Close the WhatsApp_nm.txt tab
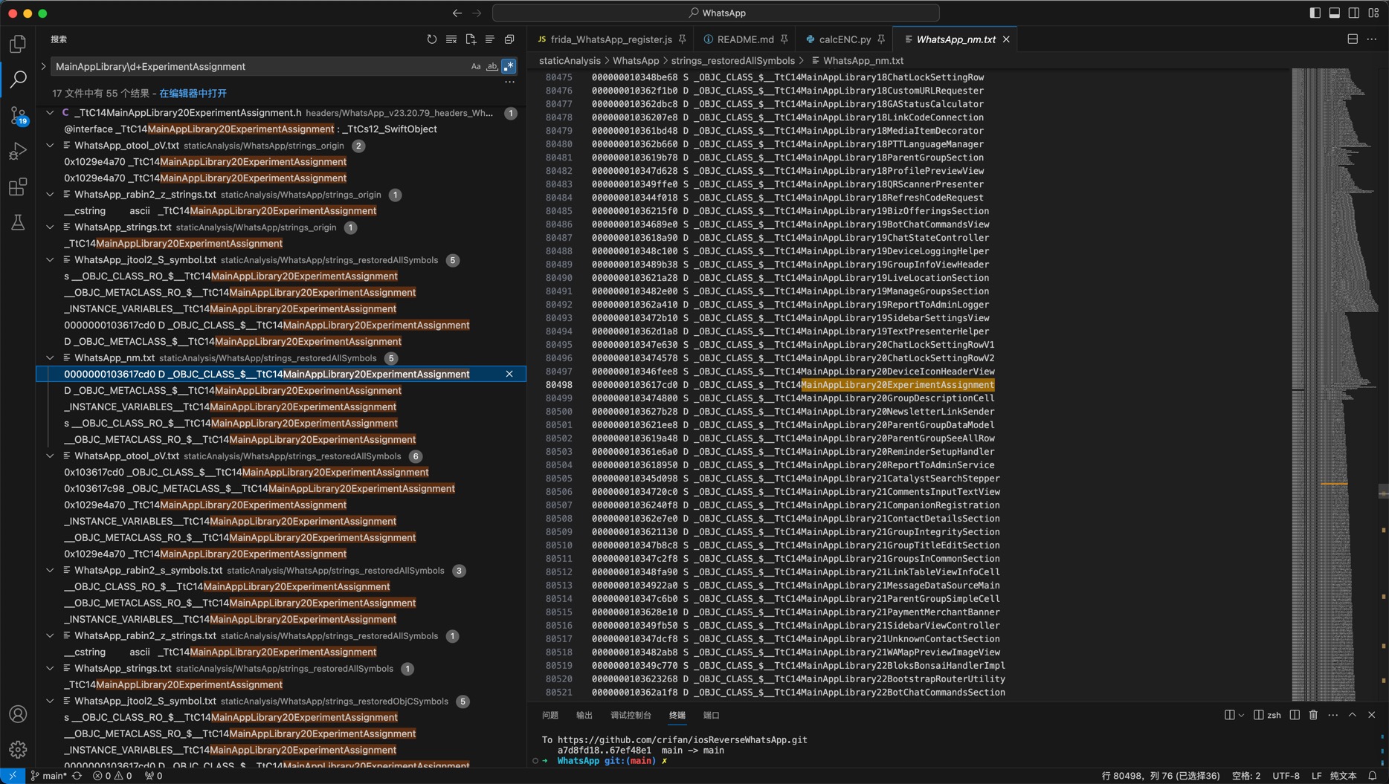The width and height of the screenshot is (1389, 784). pyautogui.click(x=1006, y=39)
